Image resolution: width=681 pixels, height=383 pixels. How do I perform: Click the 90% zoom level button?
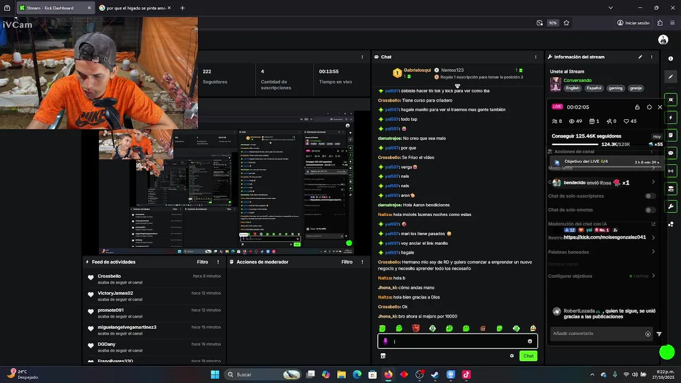click(553, 23)
